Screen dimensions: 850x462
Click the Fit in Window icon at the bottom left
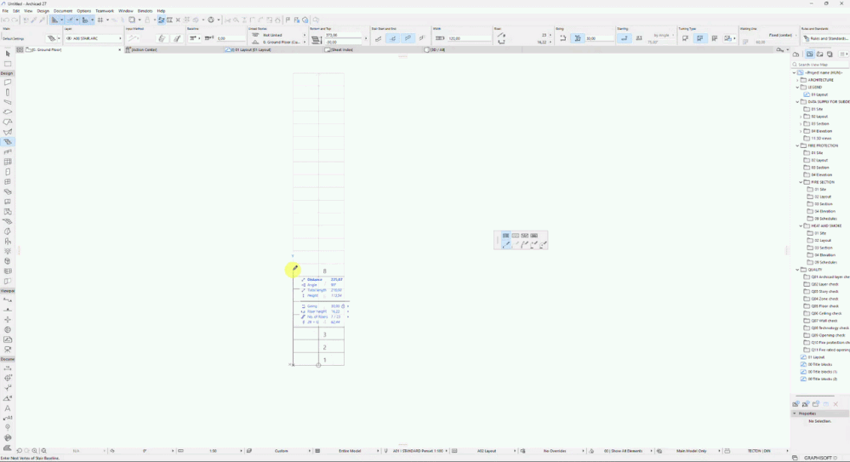44,451
